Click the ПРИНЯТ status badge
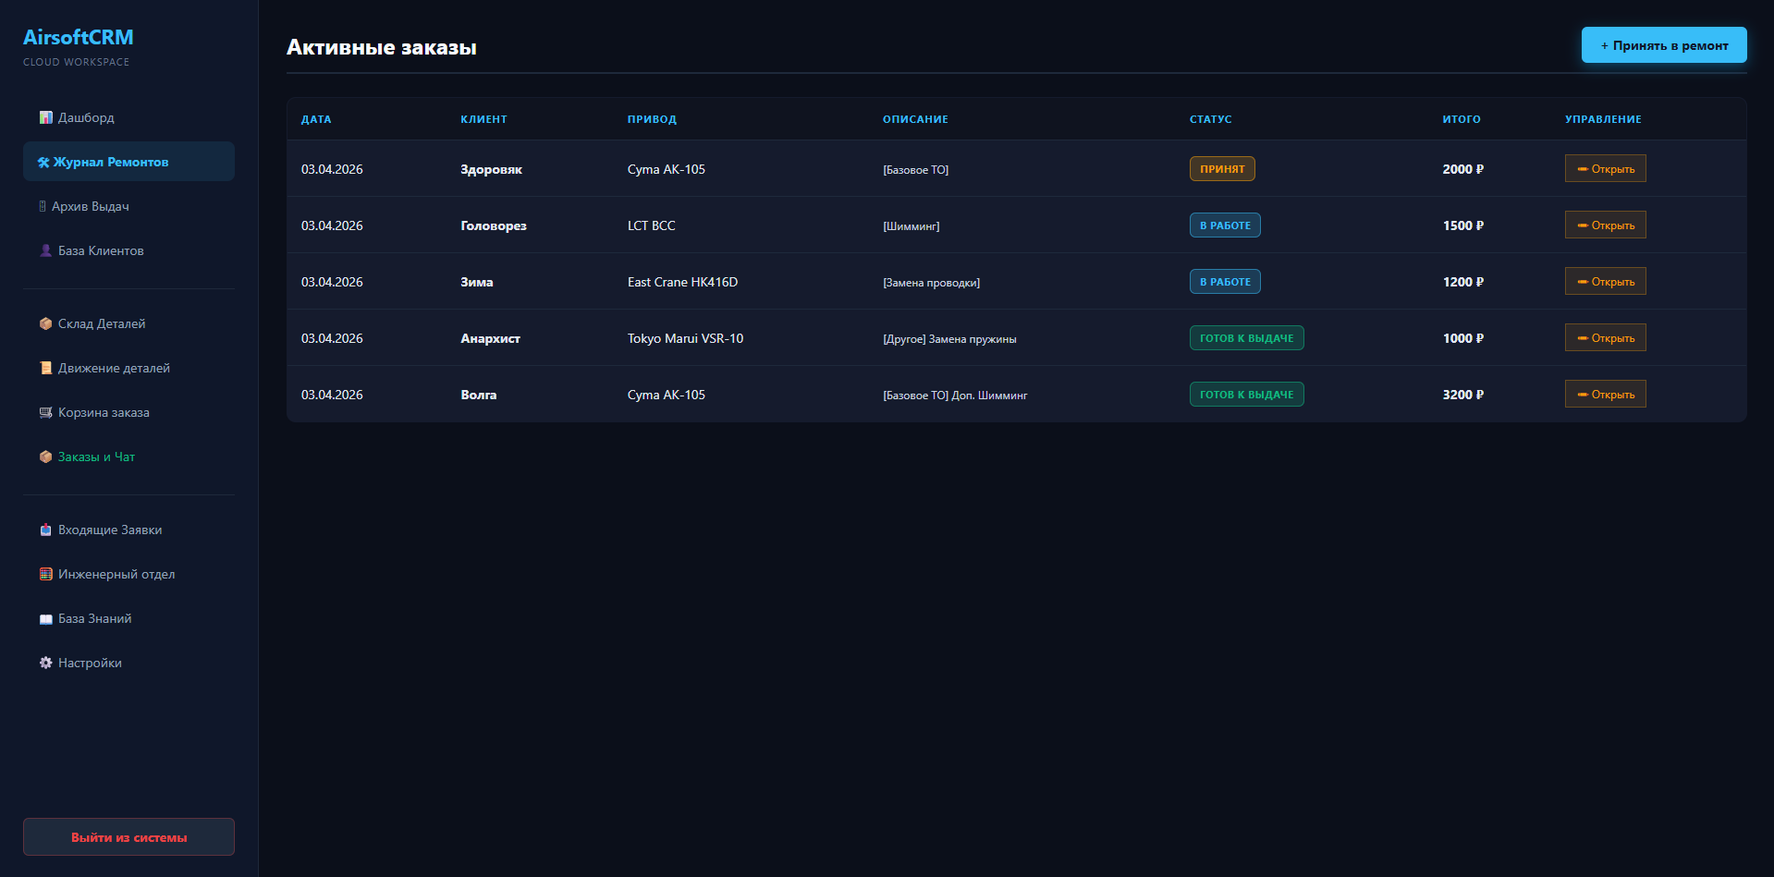 [1221, 169]
